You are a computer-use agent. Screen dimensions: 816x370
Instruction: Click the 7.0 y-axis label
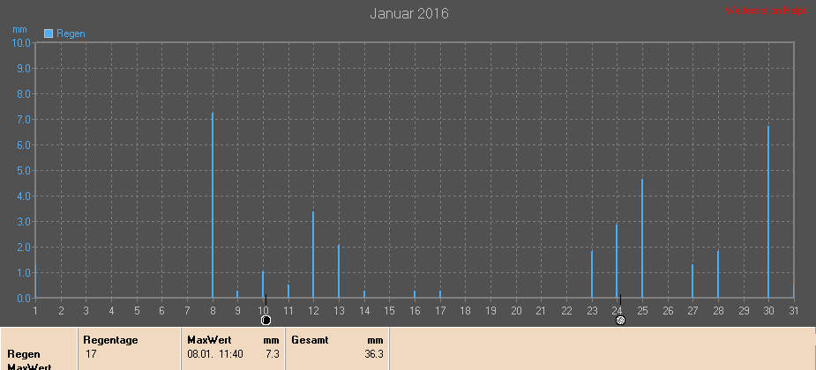click(x=24, y=120)
